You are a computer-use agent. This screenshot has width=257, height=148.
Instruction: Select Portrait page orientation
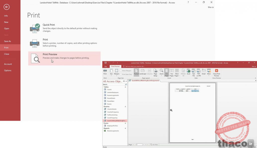click(136, 72)
